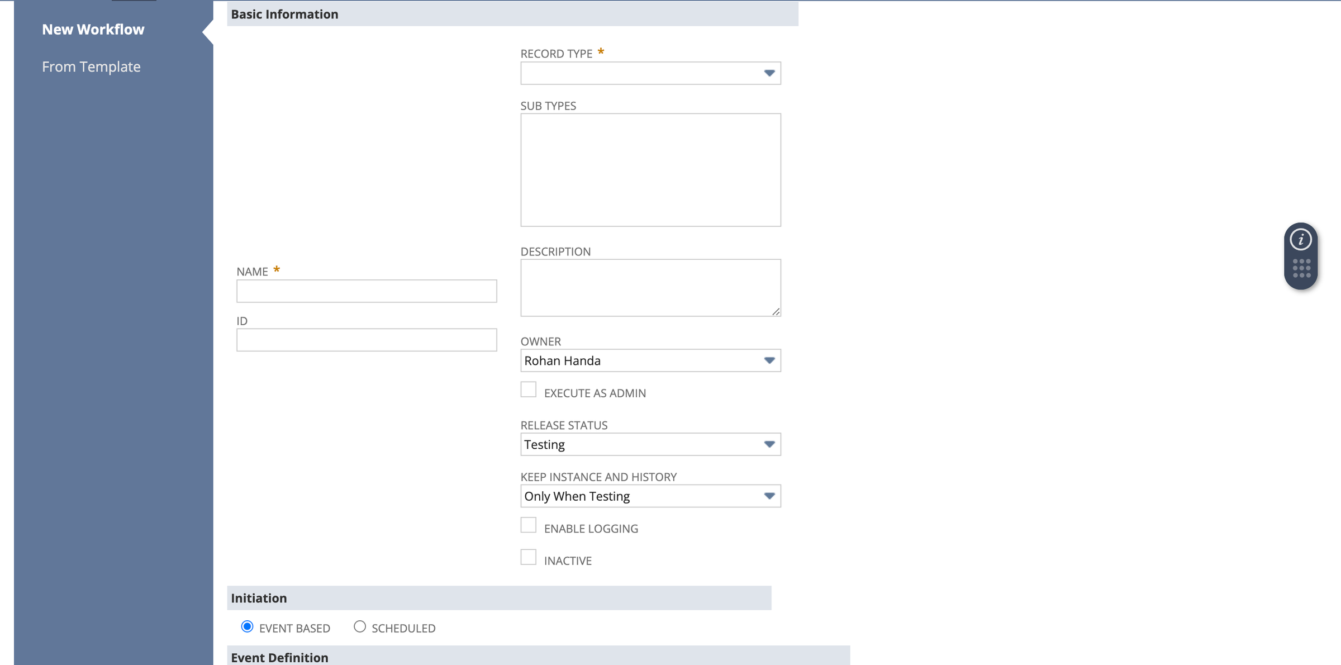Click the info icon on floating widget
The height and width of the screenshot is (665, 1341).
[x=1301, y=240]
